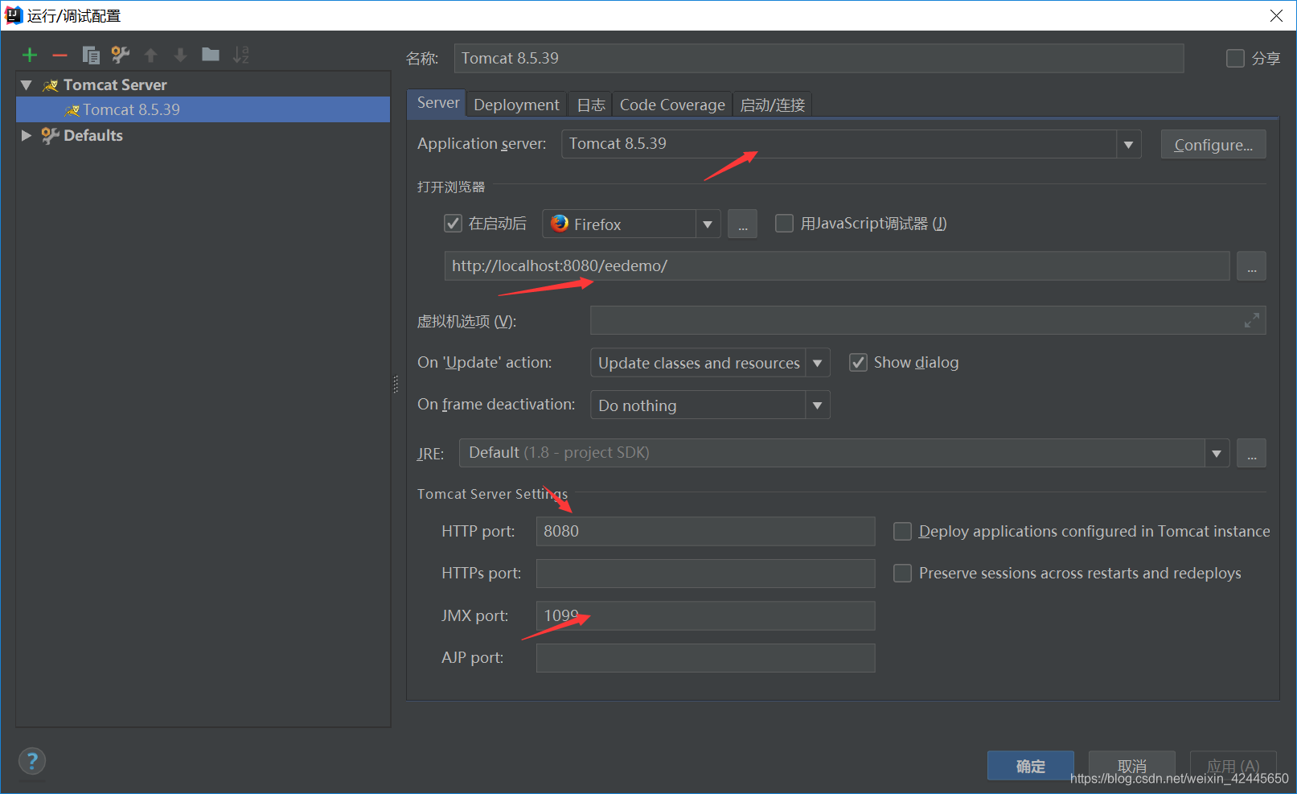Click browse button beside JRE field
Viewport: 1297px width, 794px height.
pos(1251,454)
